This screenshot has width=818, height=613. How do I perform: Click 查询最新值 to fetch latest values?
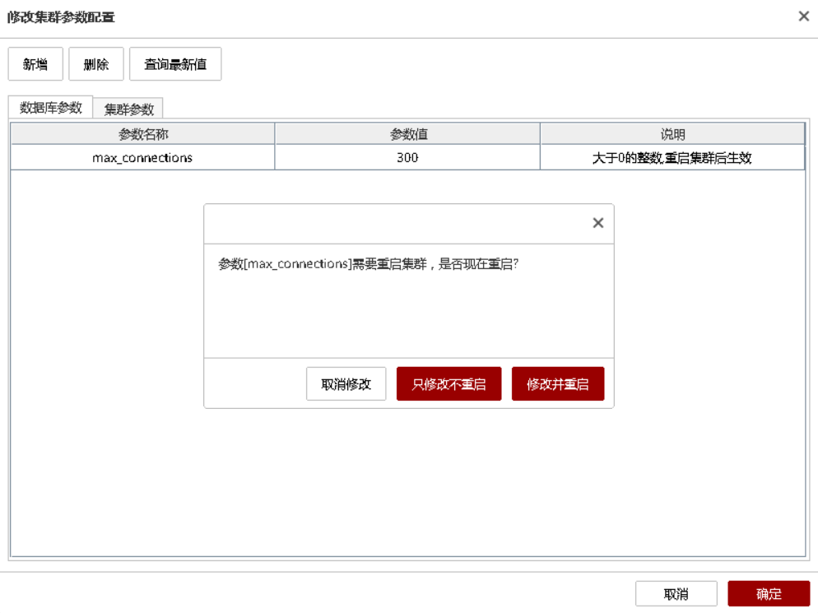coord(175,64)
